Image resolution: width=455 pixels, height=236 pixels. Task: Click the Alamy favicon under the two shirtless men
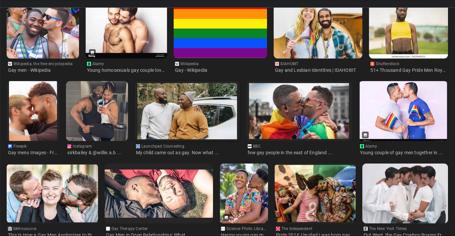89,64
